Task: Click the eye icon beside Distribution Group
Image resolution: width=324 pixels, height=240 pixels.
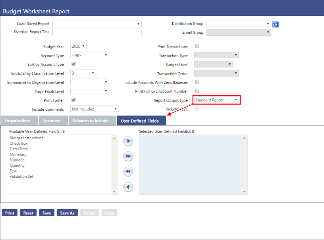Action: point(275,24)
